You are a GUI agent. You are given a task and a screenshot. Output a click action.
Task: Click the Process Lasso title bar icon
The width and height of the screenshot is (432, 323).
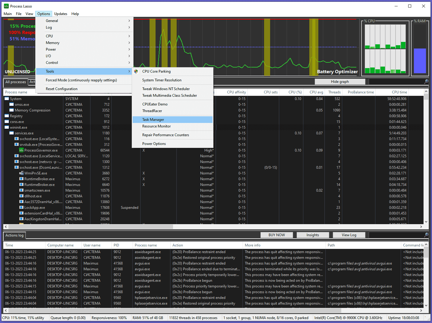[x=6, y=6]
